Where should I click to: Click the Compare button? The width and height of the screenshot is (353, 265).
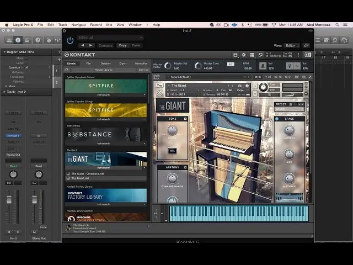coord(105,45)
